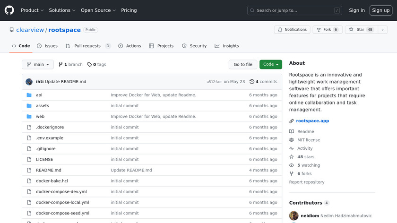Open the green Code dropdown
The image size is (397, 223).
click(270, 65)
